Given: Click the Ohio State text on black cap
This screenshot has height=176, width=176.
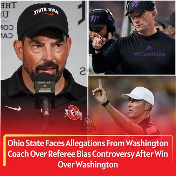Looking at the screenshot, I should [46, 11].
